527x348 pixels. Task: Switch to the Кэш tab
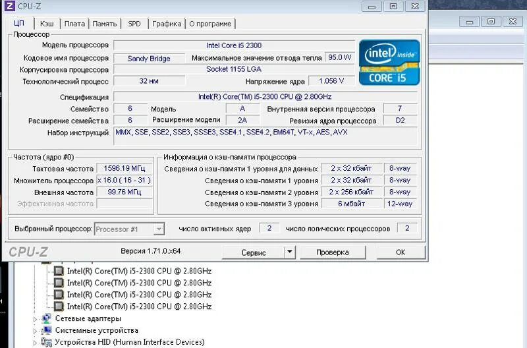tap(47, 24)
